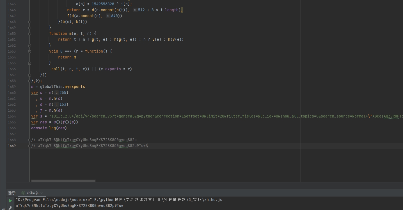The width and height of the screenshot is (403, 210).
Task: Collapse the comment block at line 1668
Action: point(29,140)
